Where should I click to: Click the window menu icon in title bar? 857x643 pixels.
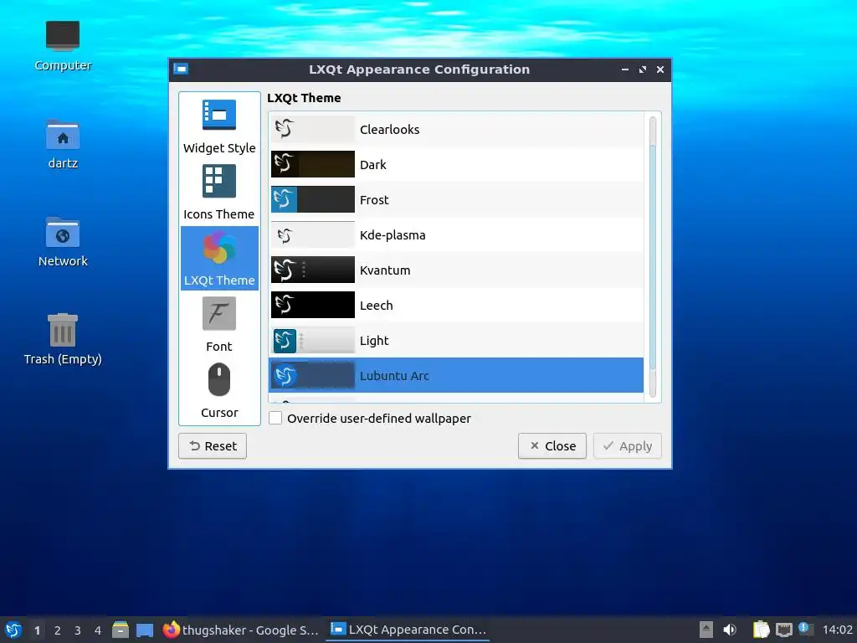point(181,69)
